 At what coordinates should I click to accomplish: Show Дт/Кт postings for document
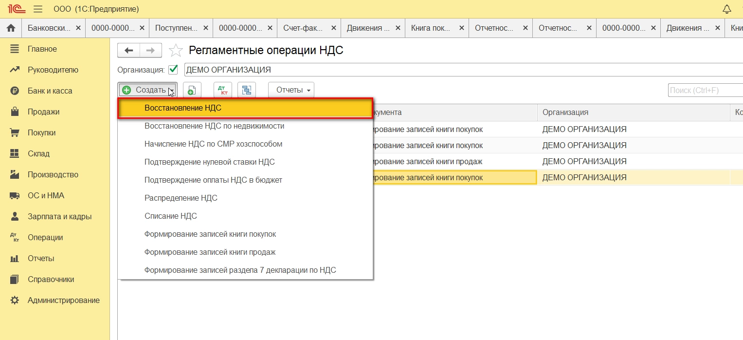click(x=223, y=90)
